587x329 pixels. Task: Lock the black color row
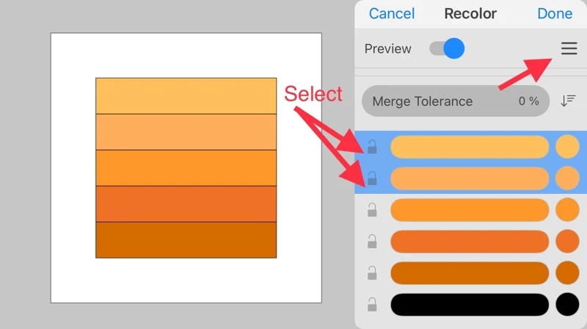372,304
